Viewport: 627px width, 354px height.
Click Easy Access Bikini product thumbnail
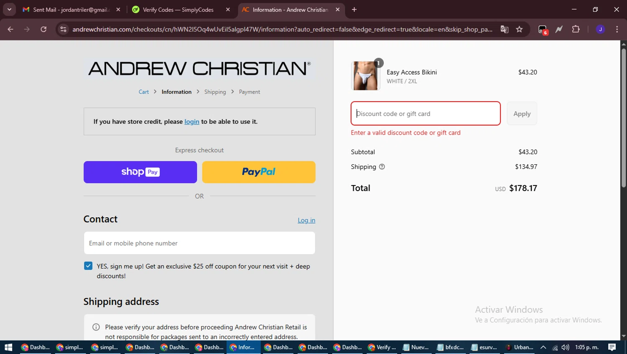click(x=365, y=76)
